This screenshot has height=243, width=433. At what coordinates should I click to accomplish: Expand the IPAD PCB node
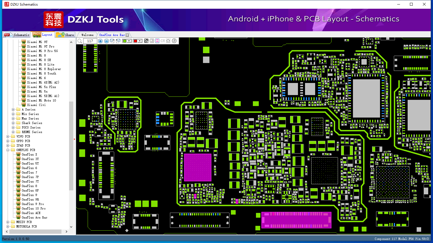coord(8,145)
